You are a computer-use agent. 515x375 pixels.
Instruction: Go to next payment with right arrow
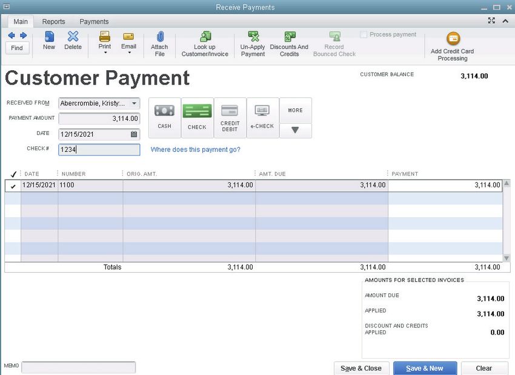tap(23, 36)
